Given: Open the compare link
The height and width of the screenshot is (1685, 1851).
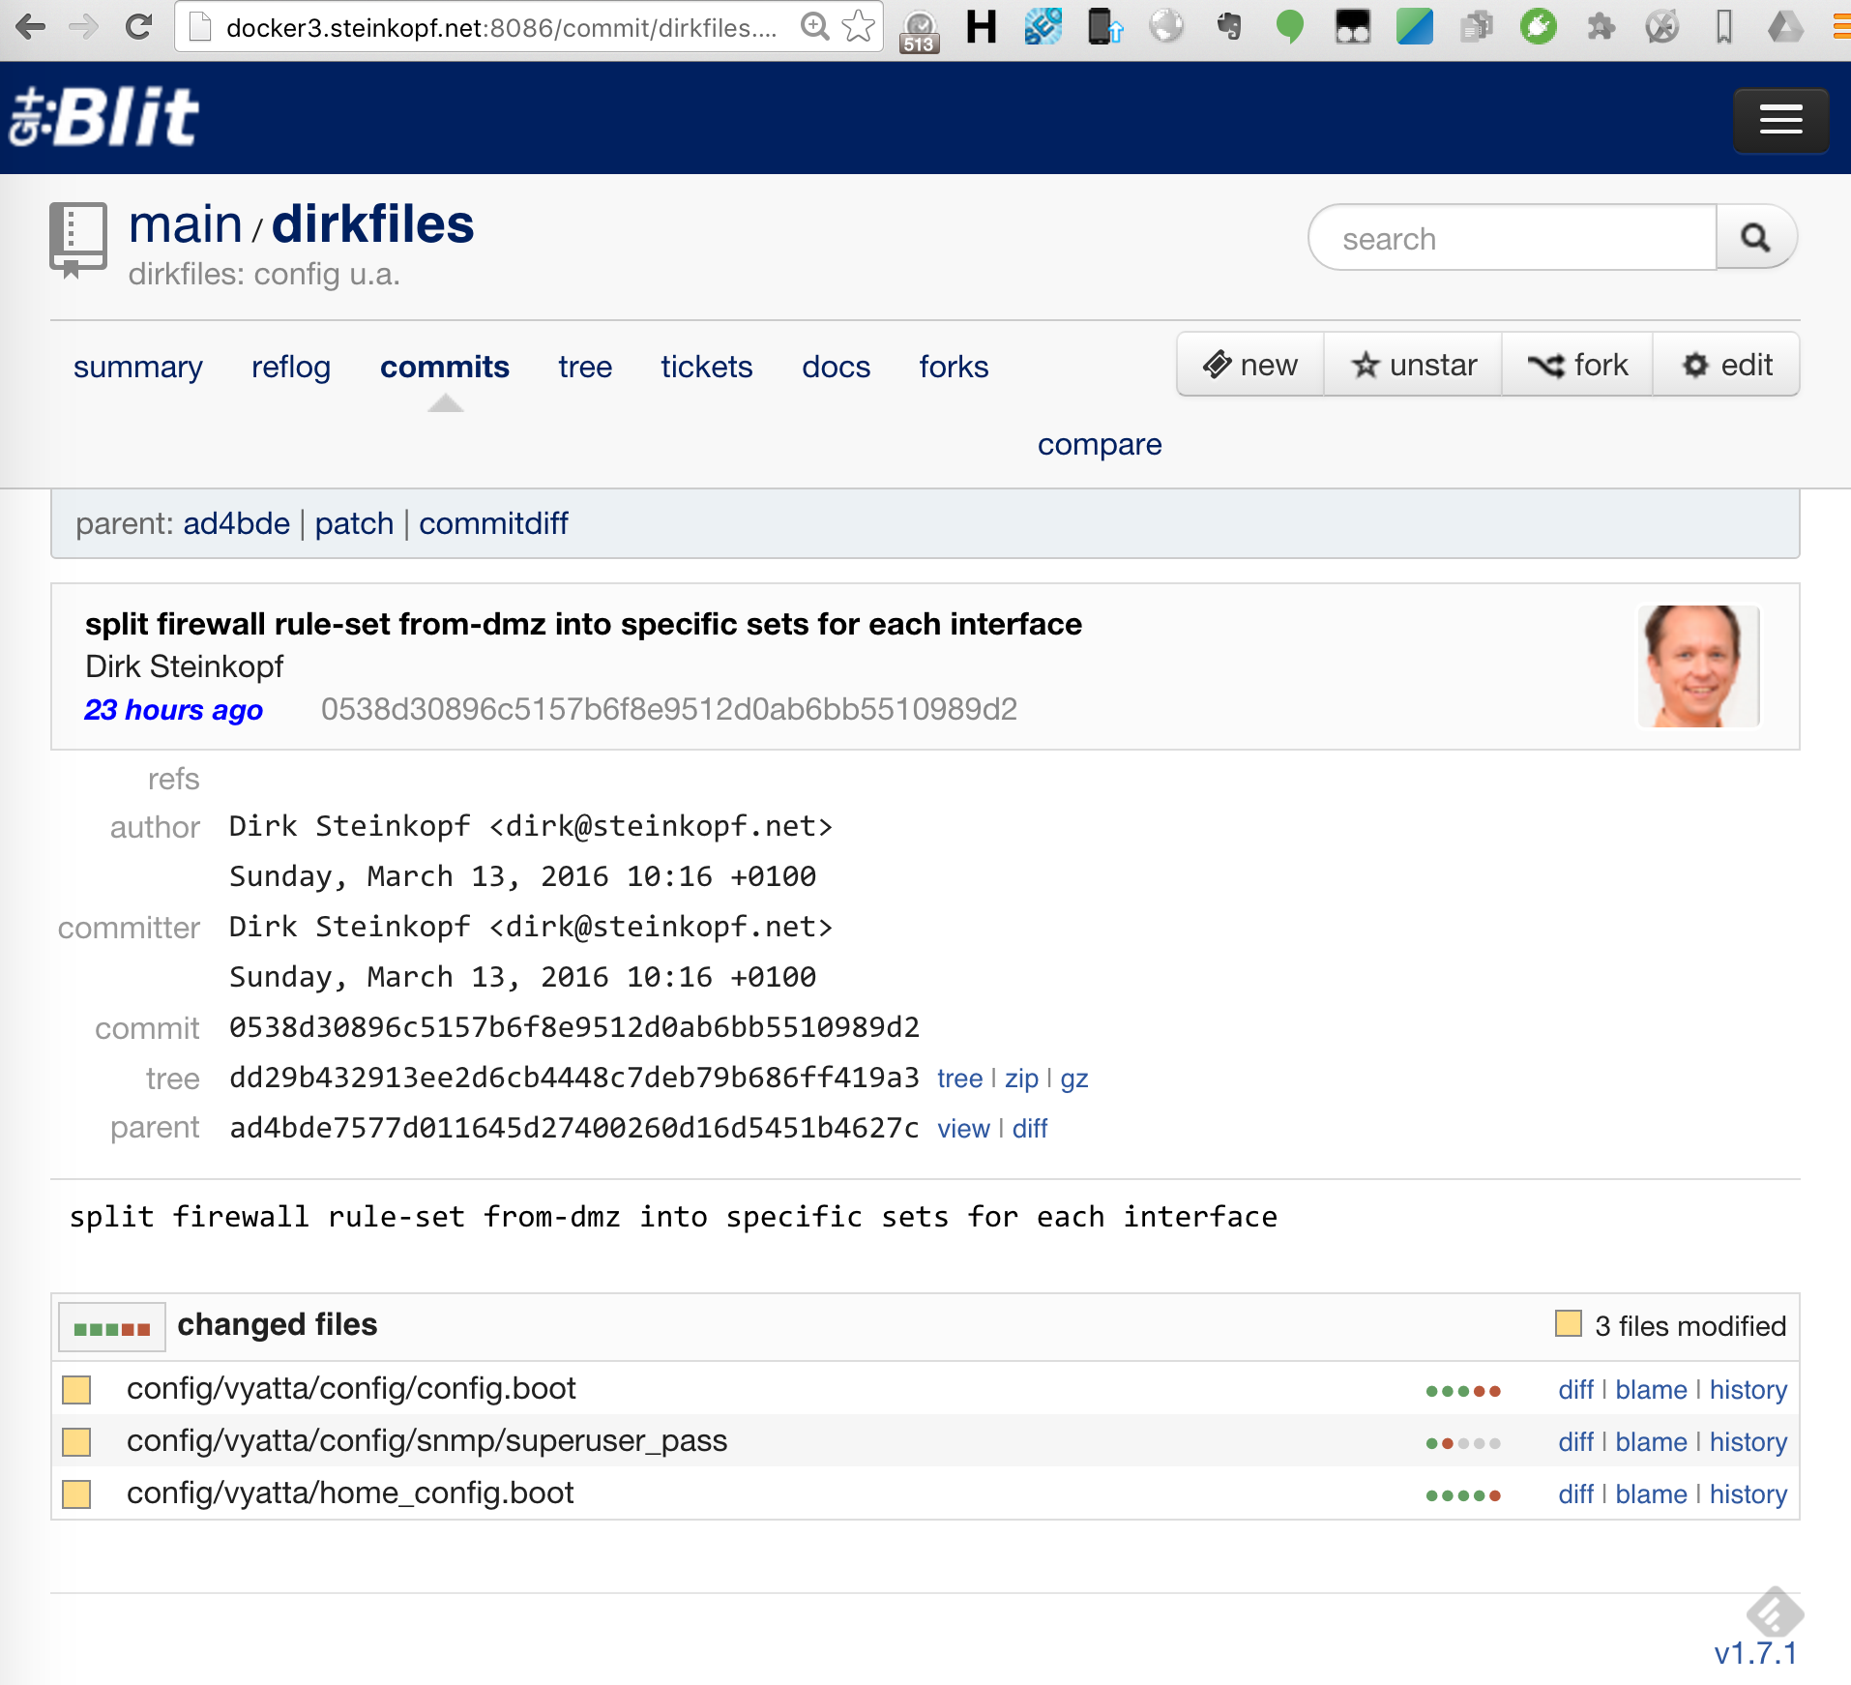Looking at the screenshot, I should pyautogui.click(x=1100, y=445).
